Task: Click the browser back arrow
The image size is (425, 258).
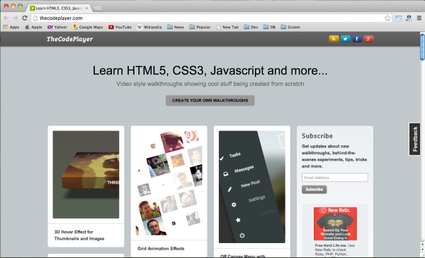Action: pos(6,18)
